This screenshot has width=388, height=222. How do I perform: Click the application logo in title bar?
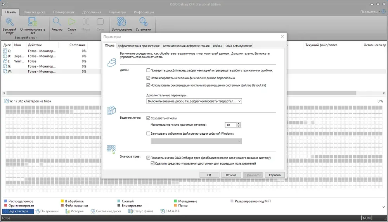(x=3, y=4)
